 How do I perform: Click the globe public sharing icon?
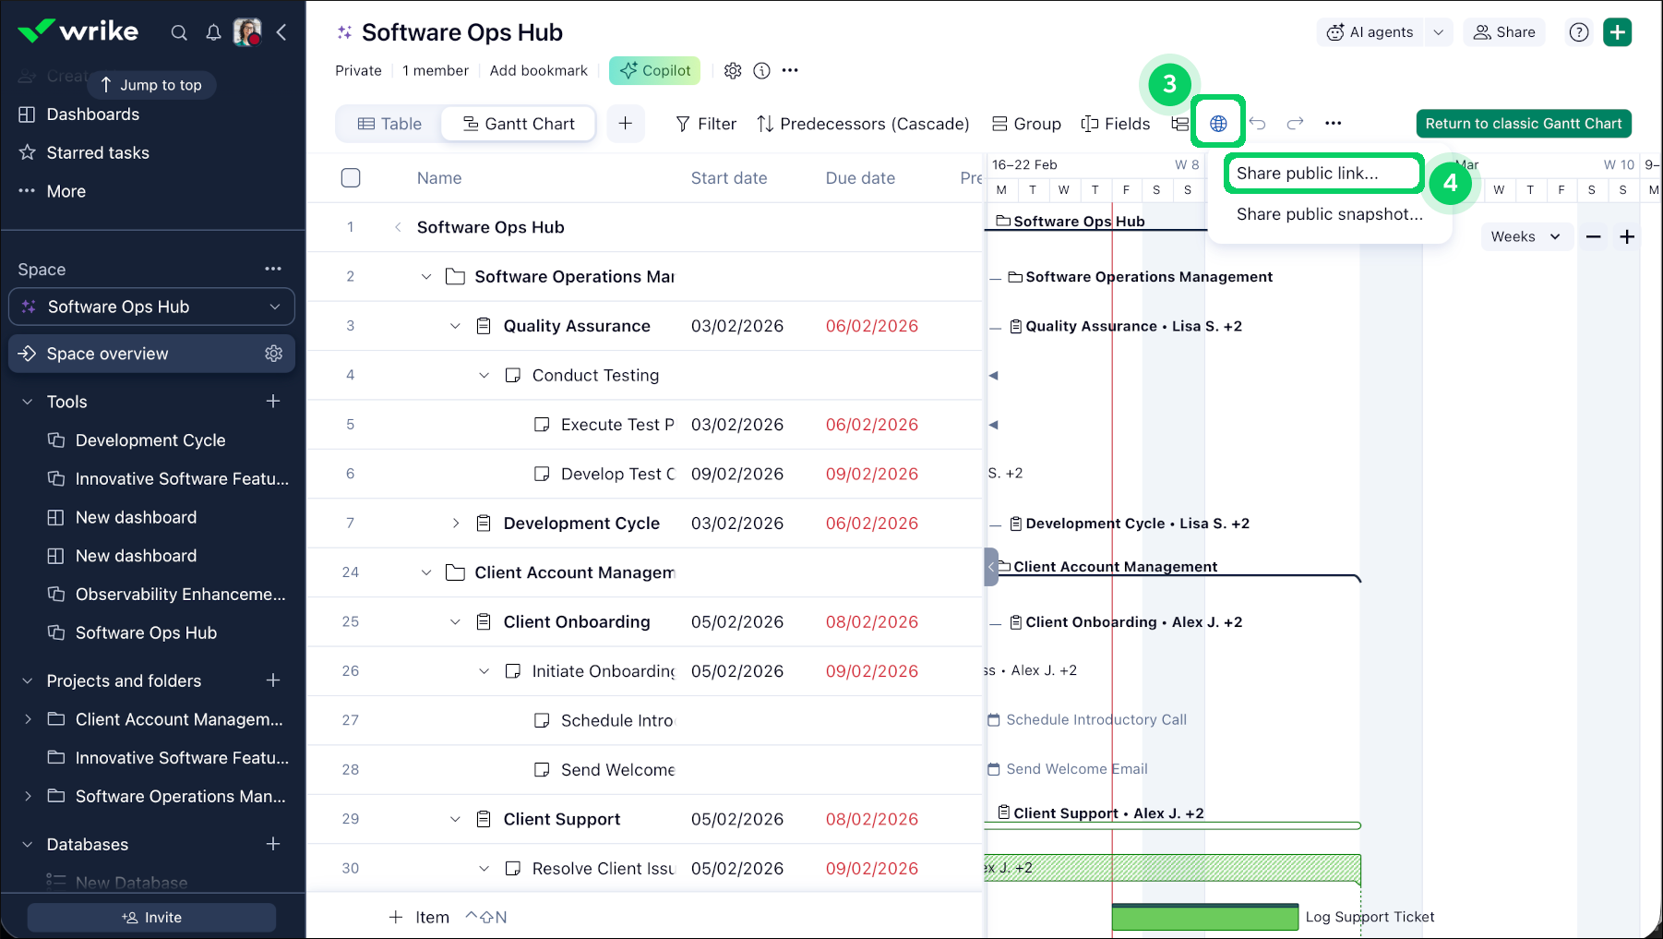1218,124
